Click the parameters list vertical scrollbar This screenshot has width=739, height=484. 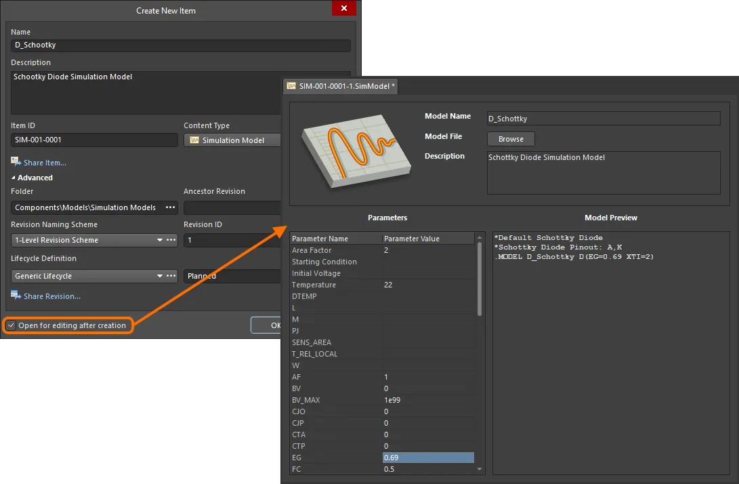pos(480,278)
